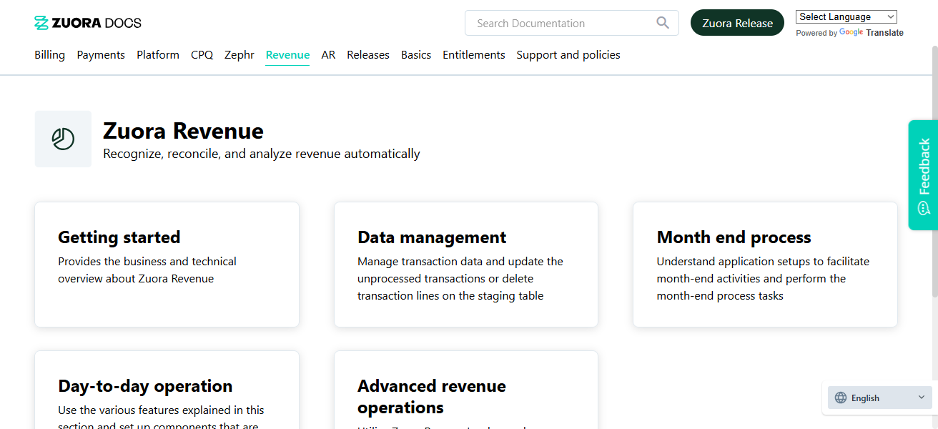
Task: Click inside the Search Documentation field
Action: (x=558, y=23)
